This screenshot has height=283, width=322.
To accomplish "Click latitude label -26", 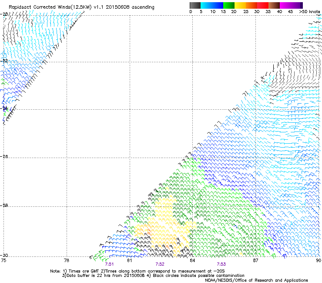I will [x=4, y=157].
